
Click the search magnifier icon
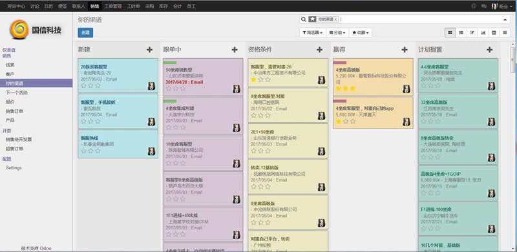(304, 19)
